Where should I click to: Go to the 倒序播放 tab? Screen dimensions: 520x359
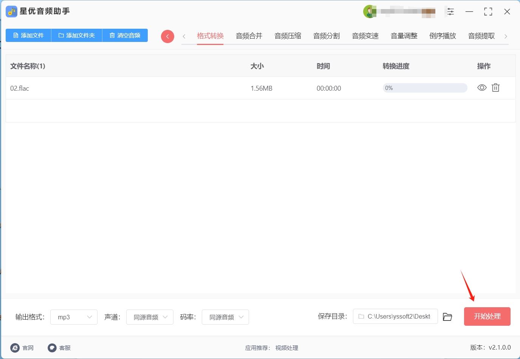tap(443, 36)
